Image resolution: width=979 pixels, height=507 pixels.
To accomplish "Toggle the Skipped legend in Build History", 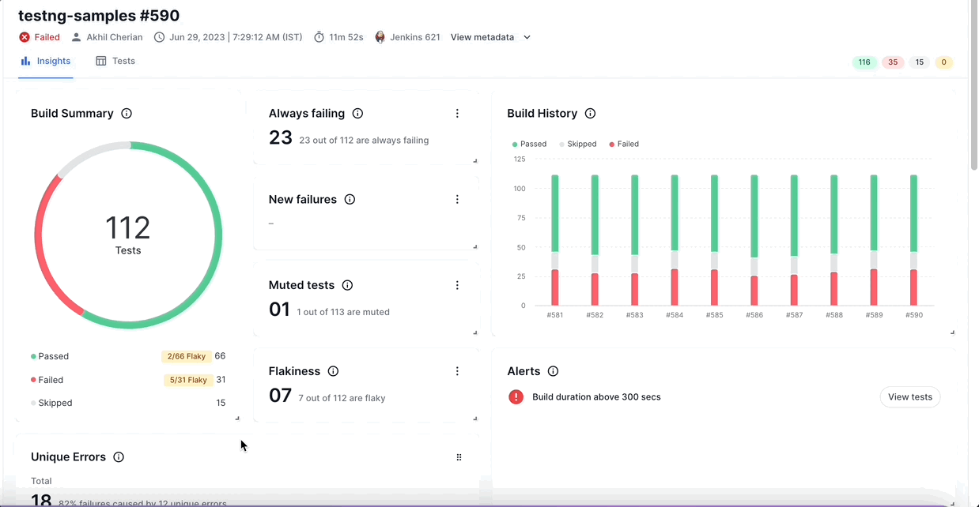I will (580, 145).
